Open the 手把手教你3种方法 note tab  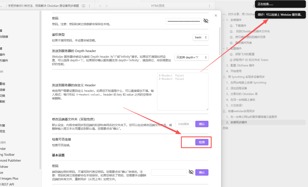(43, 6)
